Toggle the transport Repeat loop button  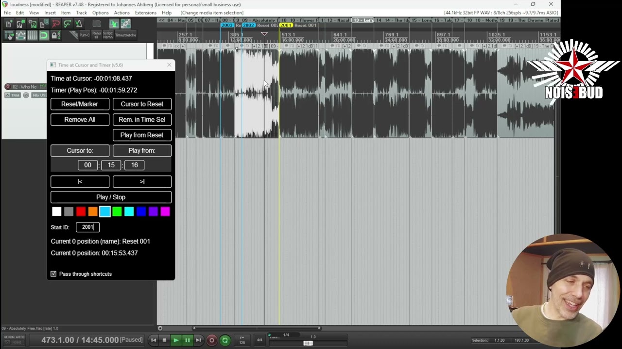pos(225,340)
